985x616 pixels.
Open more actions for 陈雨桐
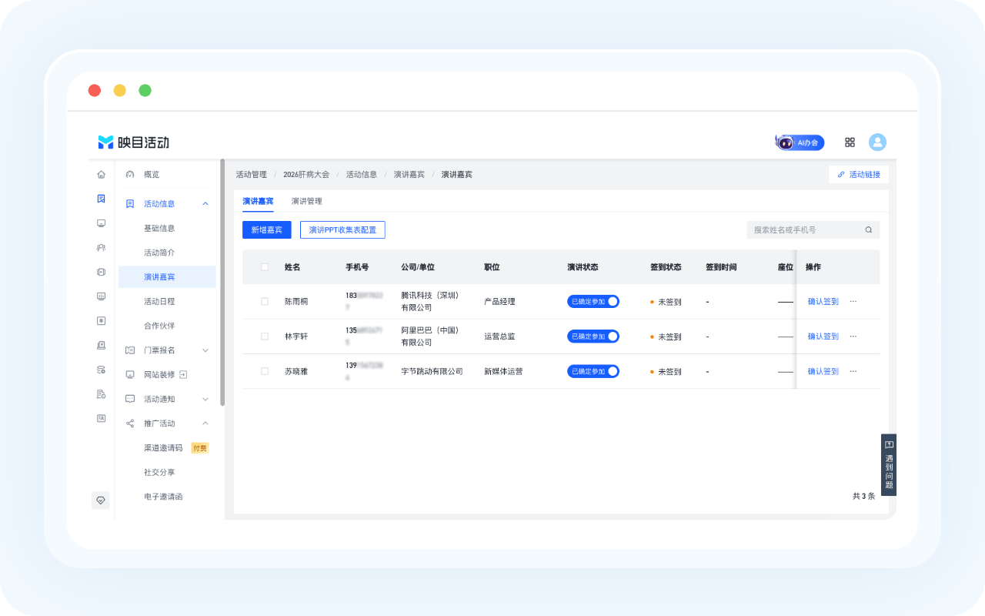coord(853,302)
